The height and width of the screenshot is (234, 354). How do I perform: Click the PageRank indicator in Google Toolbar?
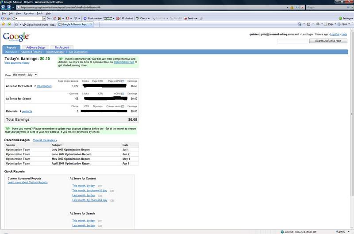tap(108, 18)
